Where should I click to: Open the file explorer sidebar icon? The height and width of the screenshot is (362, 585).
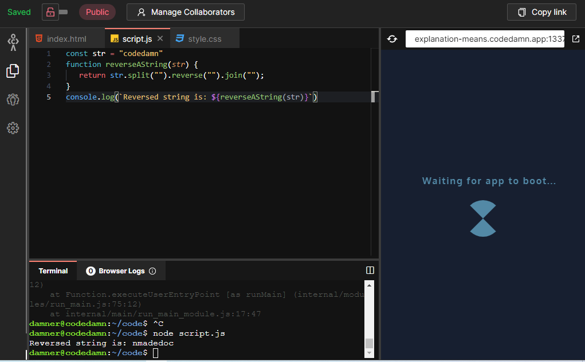click(13, 71)
